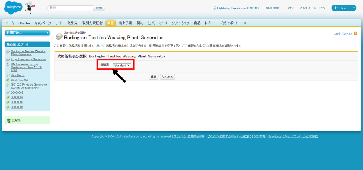Open プライバシーに関する声明 footer link
This screenshot has width=363, height=170.
point(189,136)
